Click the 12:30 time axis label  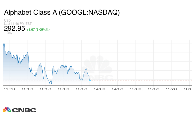pos(45,89)
